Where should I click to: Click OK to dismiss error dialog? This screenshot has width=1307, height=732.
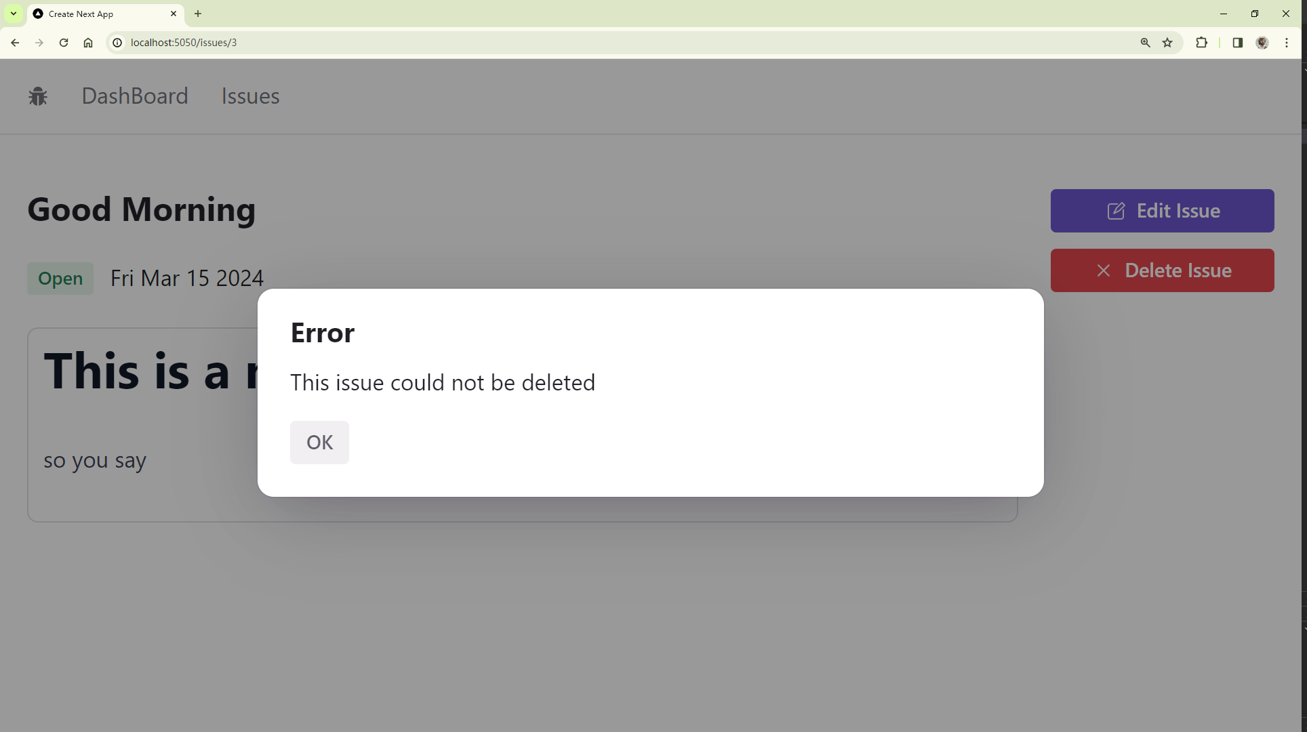pos(319,442)
